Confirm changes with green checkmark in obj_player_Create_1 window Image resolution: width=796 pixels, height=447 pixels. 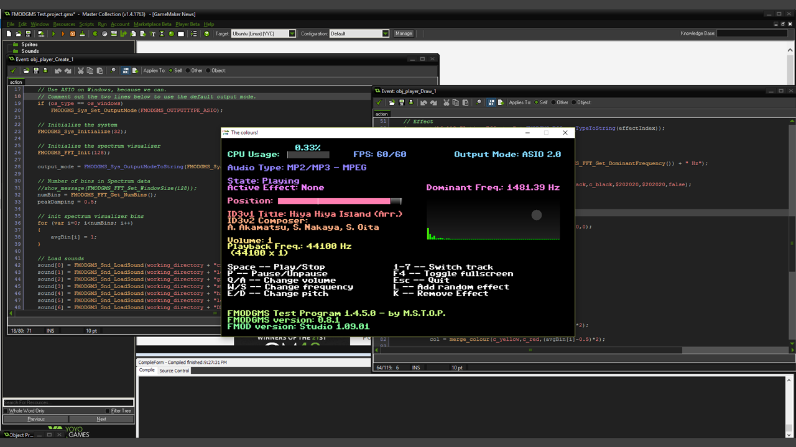pyautogui.click(x=13, y=71)
